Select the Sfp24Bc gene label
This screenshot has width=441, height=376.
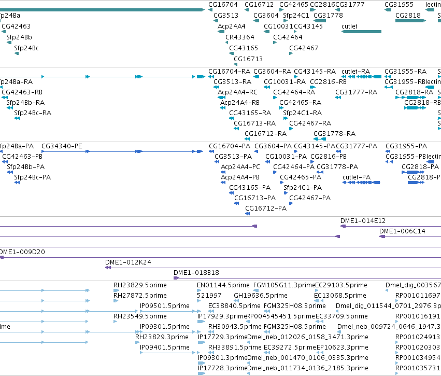point(26,48)
